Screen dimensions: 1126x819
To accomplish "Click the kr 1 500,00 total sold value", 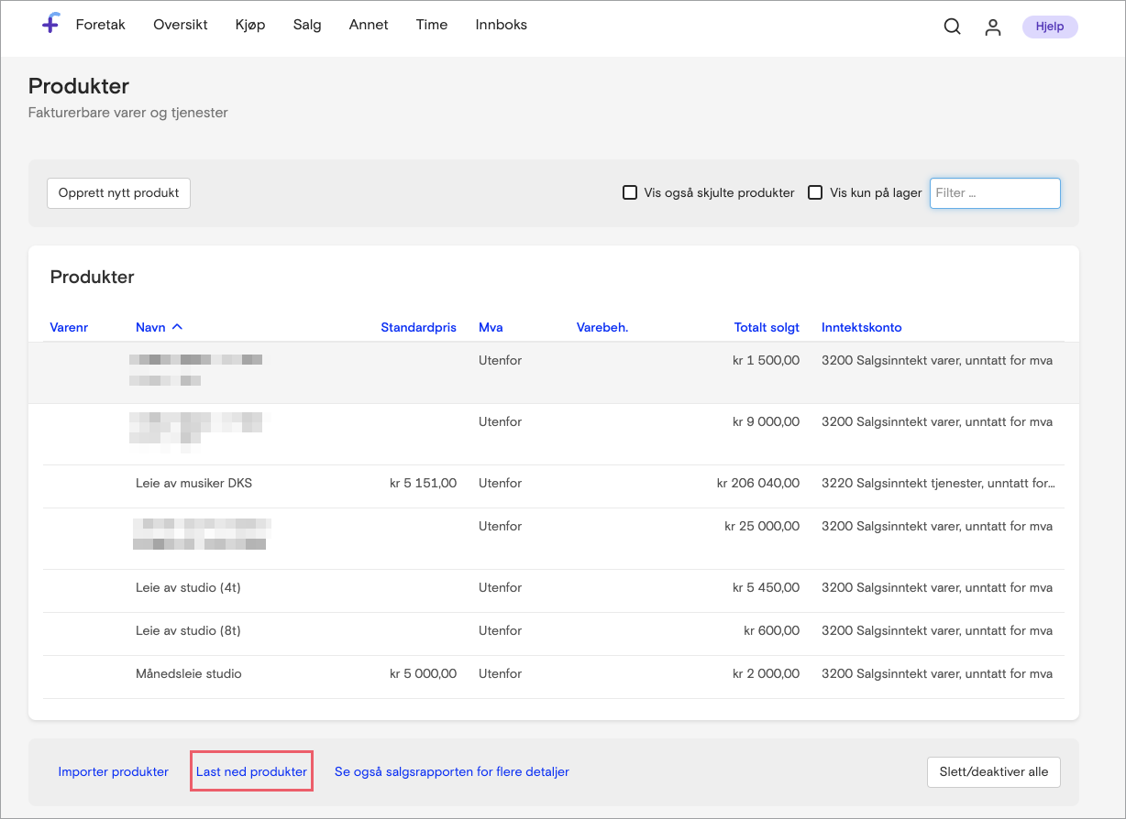I will point(766,360).
